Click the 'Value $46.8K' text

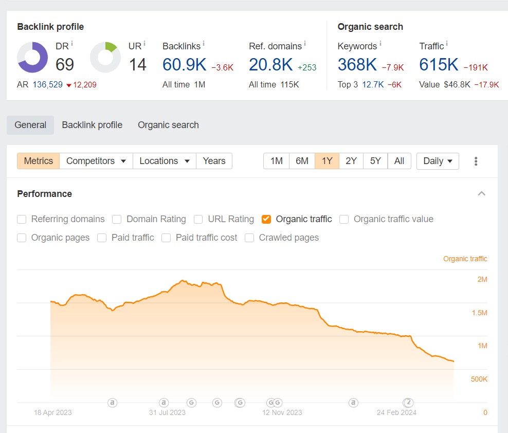(444, 85)
